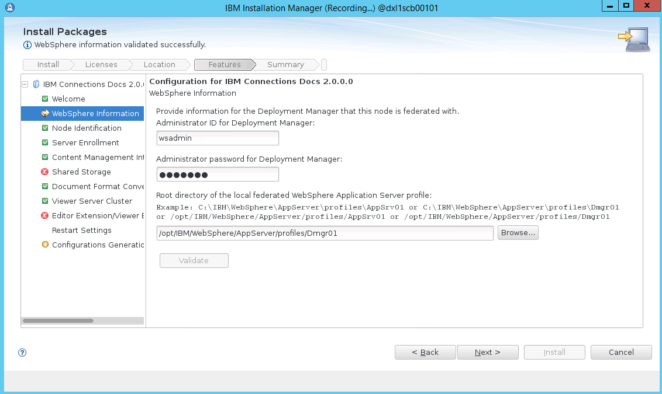Click green check icon beside Server Enrollment
Image resolution: width=662 pixels, height=394 pixels.
(x=45, y=142)
